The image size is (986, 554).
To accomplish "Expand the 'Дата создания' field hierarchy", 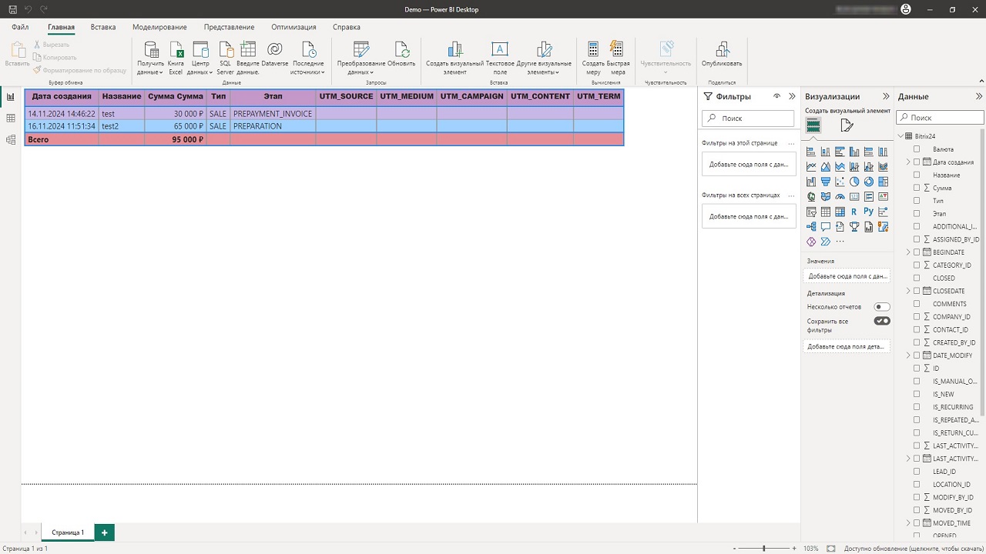I will pyautogui.click(x=908, y=162).
